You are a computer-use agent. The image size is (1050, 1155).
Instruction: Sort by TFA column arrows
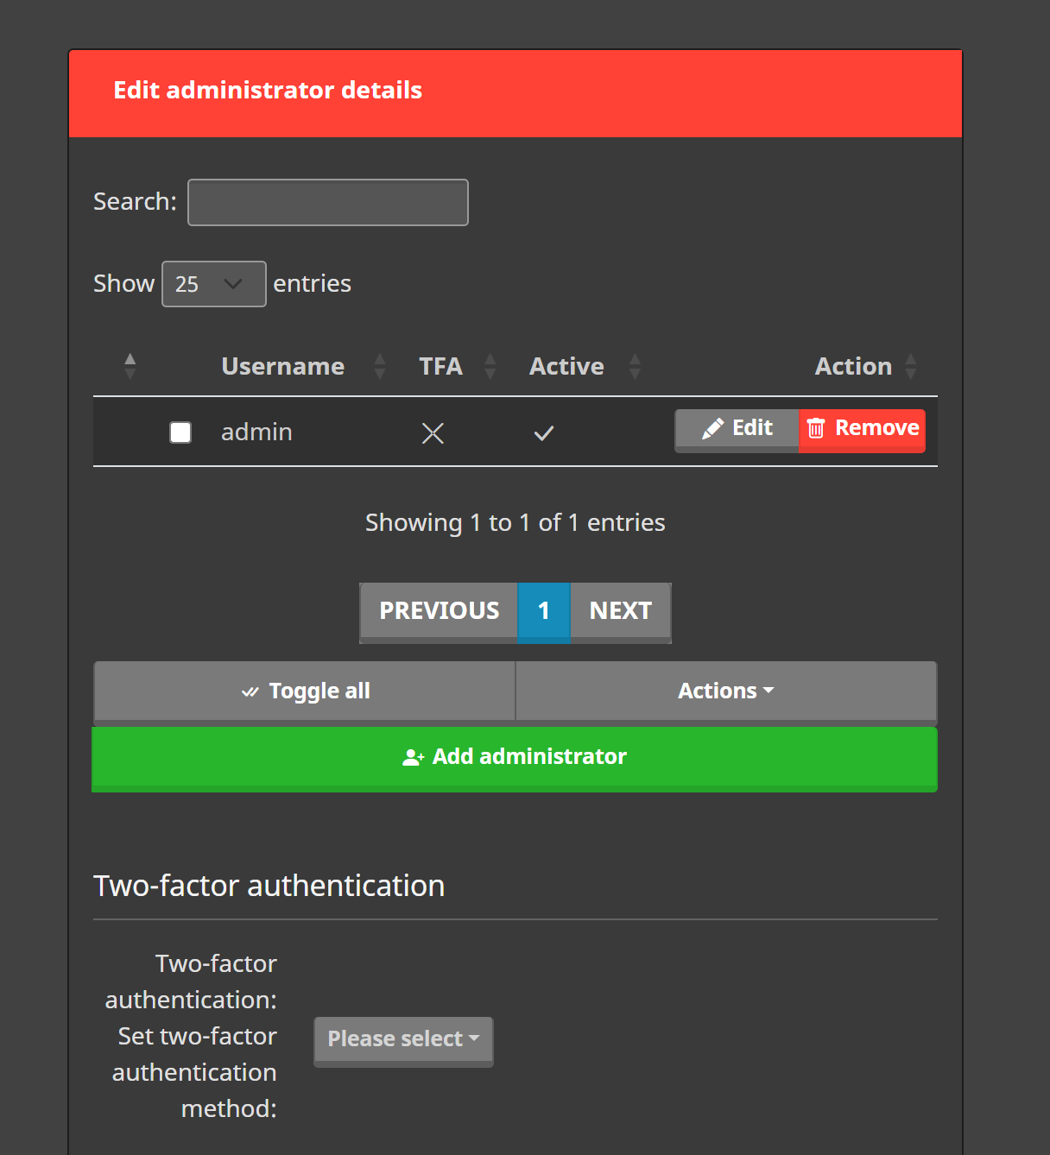point(490,366)
